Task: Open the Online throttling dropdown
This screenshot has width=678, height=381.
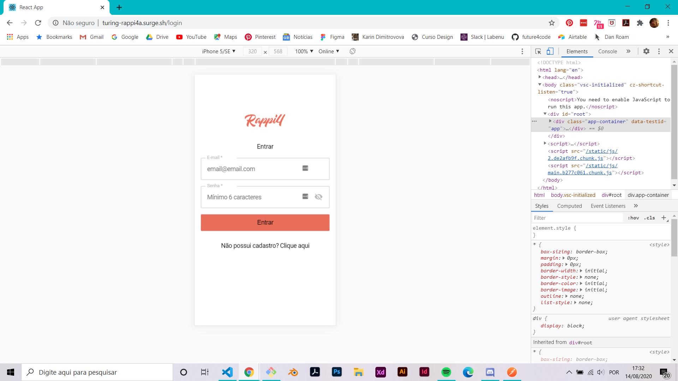Action: 329,52
